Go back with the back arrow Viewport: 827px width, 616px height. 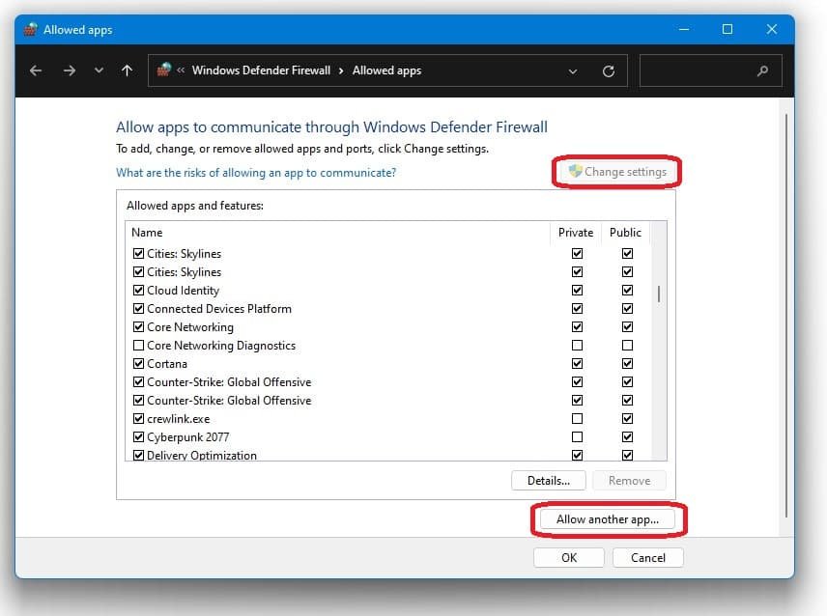pos(36,70)
